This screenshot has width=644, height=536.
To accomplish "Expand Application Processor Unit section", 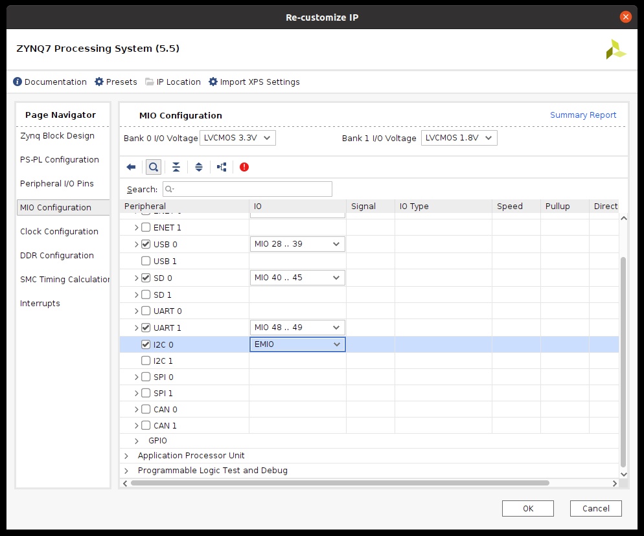I will (126, 456).
